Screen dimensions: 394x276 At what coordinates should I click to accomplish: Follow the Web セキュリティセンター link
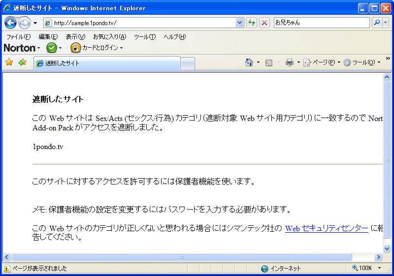click(x=327, y=228)
